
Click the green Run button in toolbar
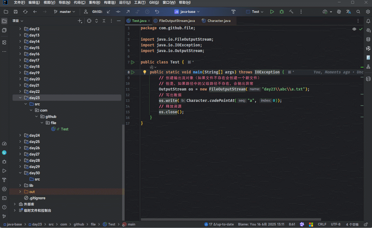[x=272, y=12]
